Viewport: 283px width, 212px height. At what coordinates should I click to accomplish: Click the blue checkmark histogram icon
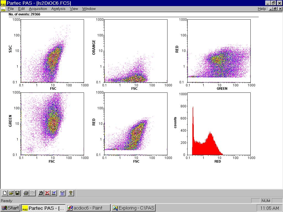54,193
